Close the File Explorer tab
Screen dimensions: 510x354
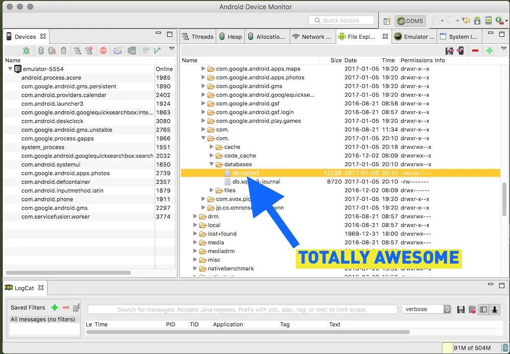(385, 36)
